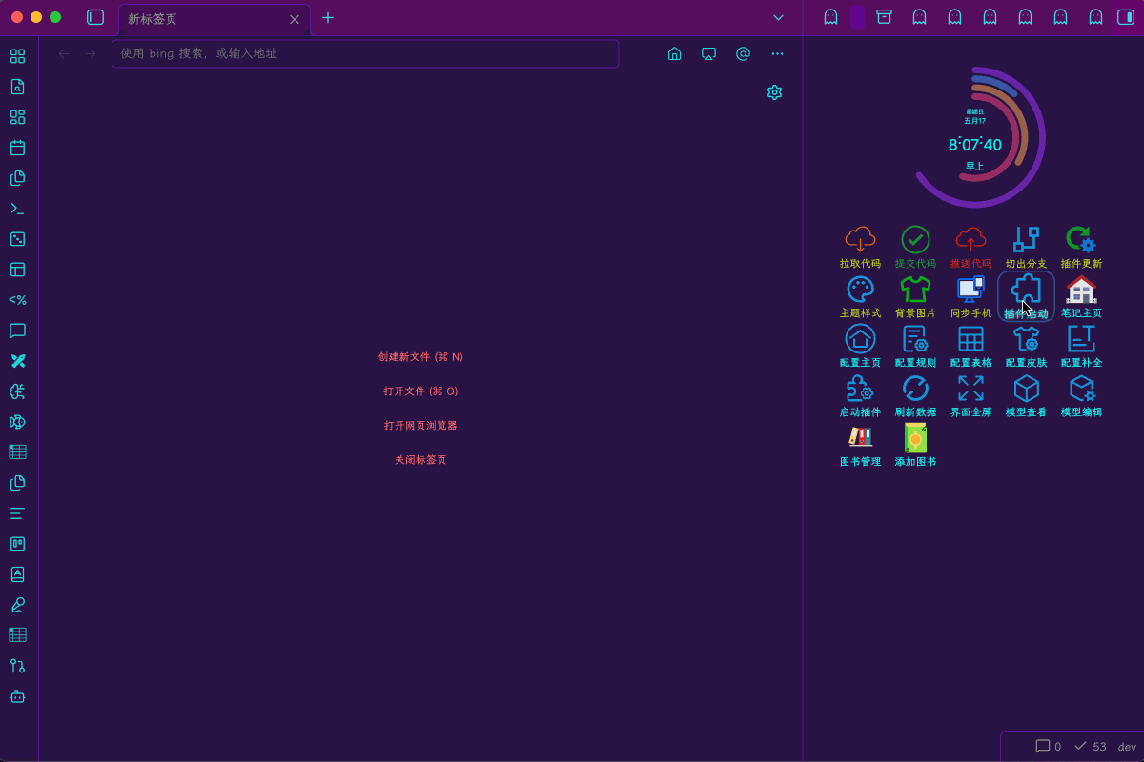
Task: Add a new tab with plus button
Action: tap(328, 17)
